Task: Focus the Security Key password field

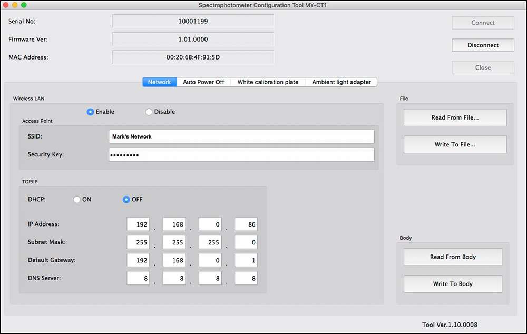Action: (241, 154)
